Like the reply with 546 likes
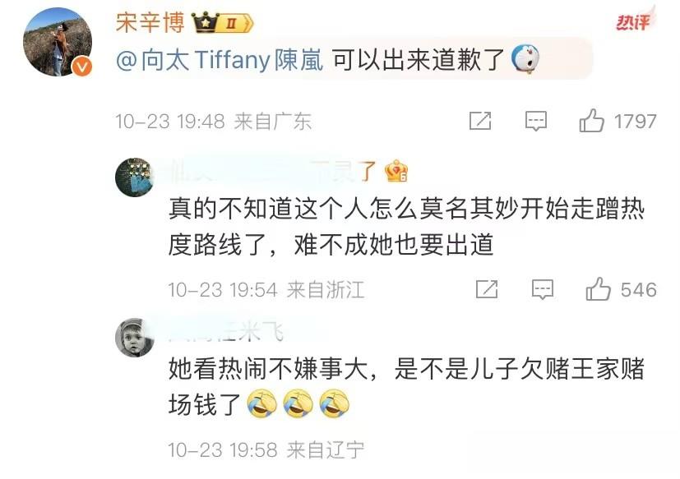 (x=598, y=289)
